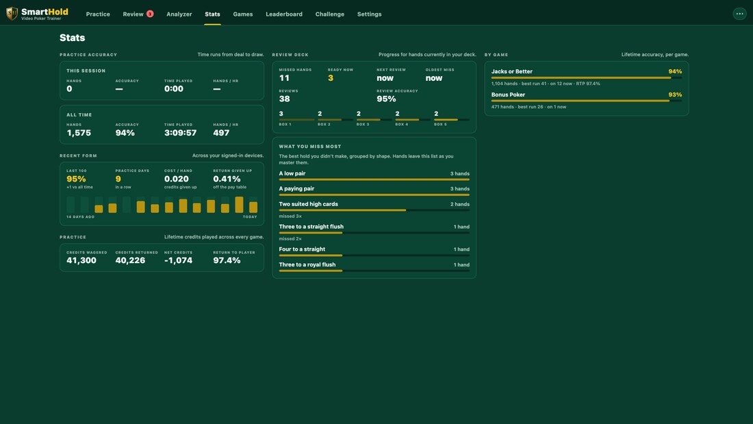Open the Challenge tab

330,14
